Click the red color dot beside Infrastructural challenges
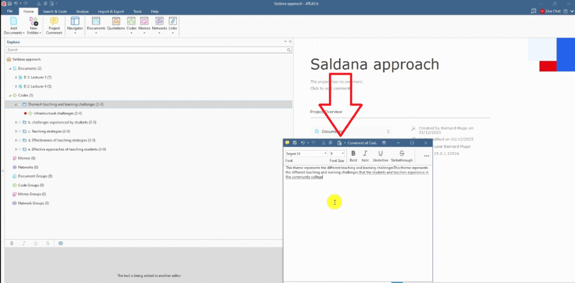Image resolution: width=575 pixels, height=283 pixels. tap(26, 113)
